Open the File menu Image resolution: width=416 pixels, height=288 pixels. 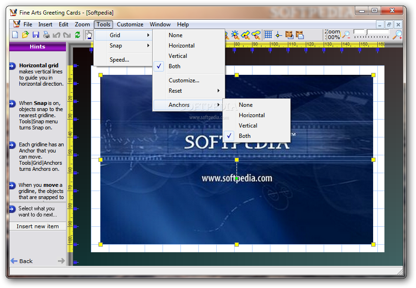[x=28, y=24]
